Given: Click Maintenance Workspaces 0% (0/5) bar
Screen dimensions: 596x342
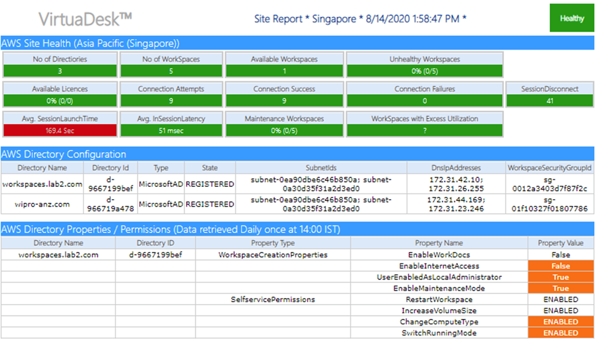Looking at the screenshot, I should (x=284, y=130).
